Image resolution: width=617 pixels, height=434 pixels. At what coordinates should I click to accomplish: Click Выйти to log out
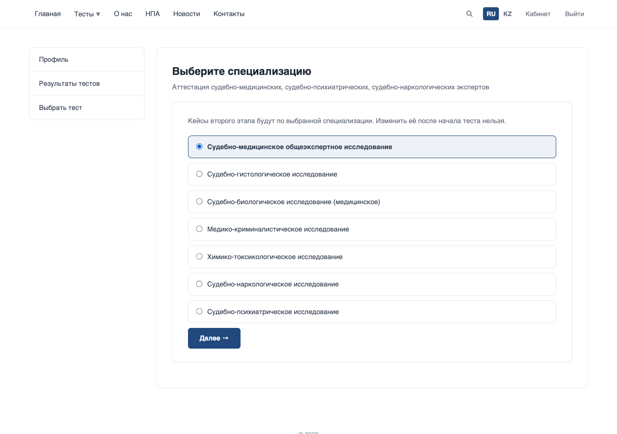[x=574, y=14]
